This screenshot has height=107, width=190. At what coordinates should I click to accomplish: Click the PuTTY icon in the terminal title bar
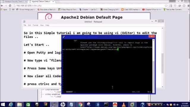[64, 37]
